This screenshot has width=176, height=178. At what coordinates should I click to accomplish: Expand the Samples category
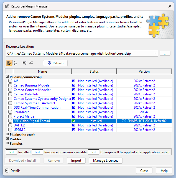[x=7, y=143]
